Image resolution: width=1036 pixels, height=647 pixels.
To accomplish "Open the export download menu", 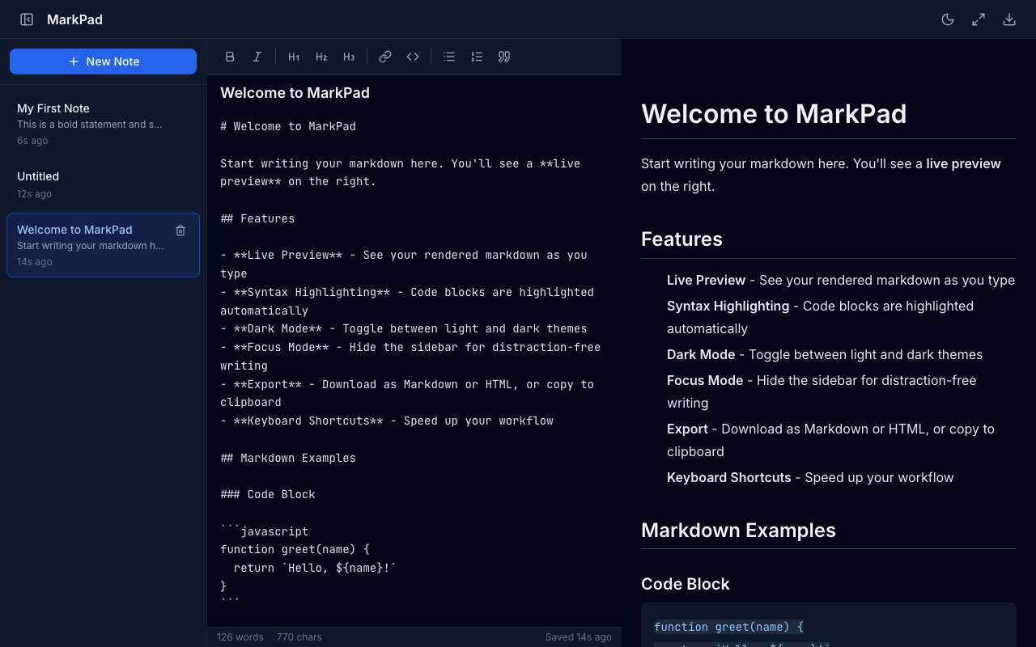I will pyautogui.click(x=1009, y=19).
